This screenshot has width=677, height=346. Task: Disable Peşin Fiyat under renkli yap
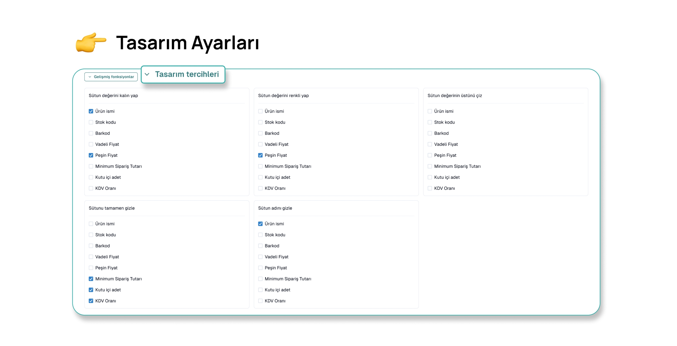(x=260, y=155)
